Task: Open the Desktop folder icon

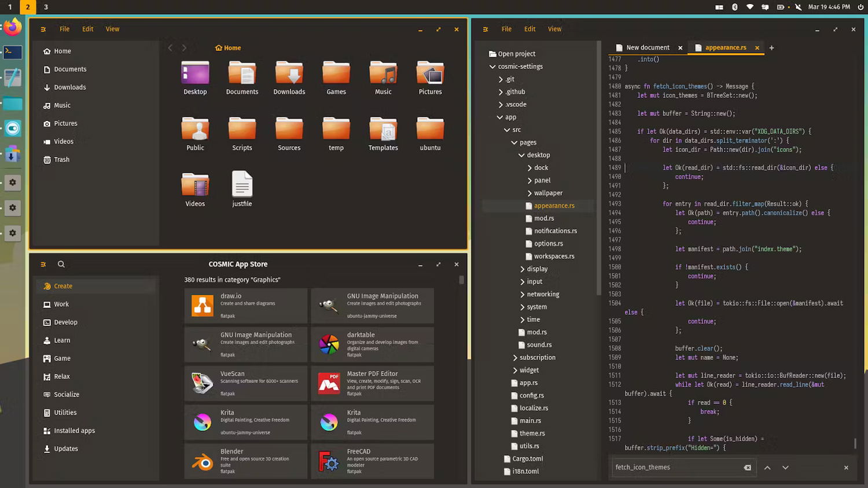Action: 195,78
